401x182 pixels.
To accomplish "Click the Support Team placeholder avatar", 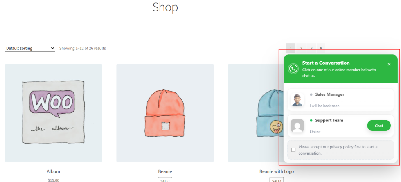I will [x=297, y=126].
